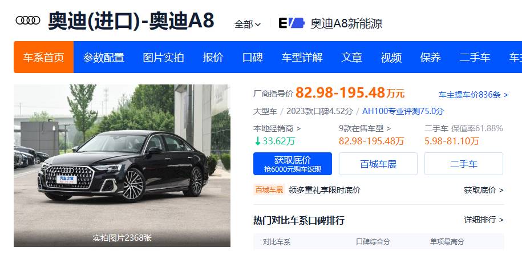Click the EV new energy badge icon
This screenshot has width=522, height=255.
292,23
